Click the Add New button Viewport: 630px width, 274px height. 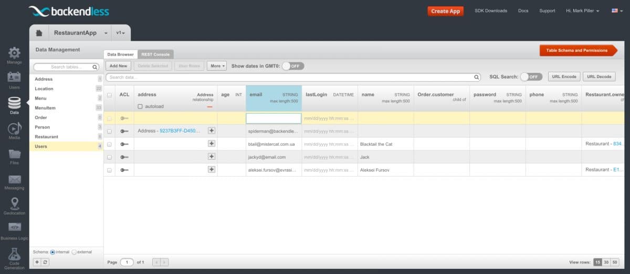[x=118, y=66]
